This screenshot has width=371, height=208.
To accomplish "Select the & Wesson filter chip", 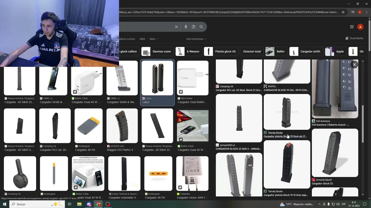I will [189, 51].
